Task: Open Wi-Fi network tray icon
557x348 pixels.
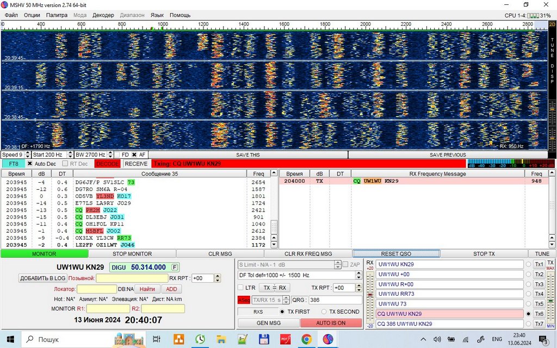Action: pos(466,339)
